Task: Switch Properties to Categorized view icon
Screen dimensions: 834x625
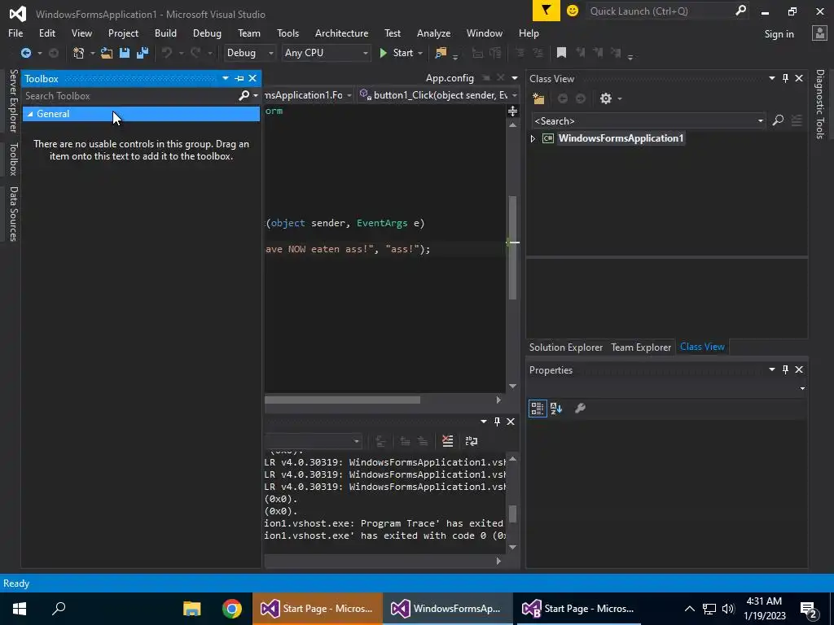Action: click(x=538, y=409)
